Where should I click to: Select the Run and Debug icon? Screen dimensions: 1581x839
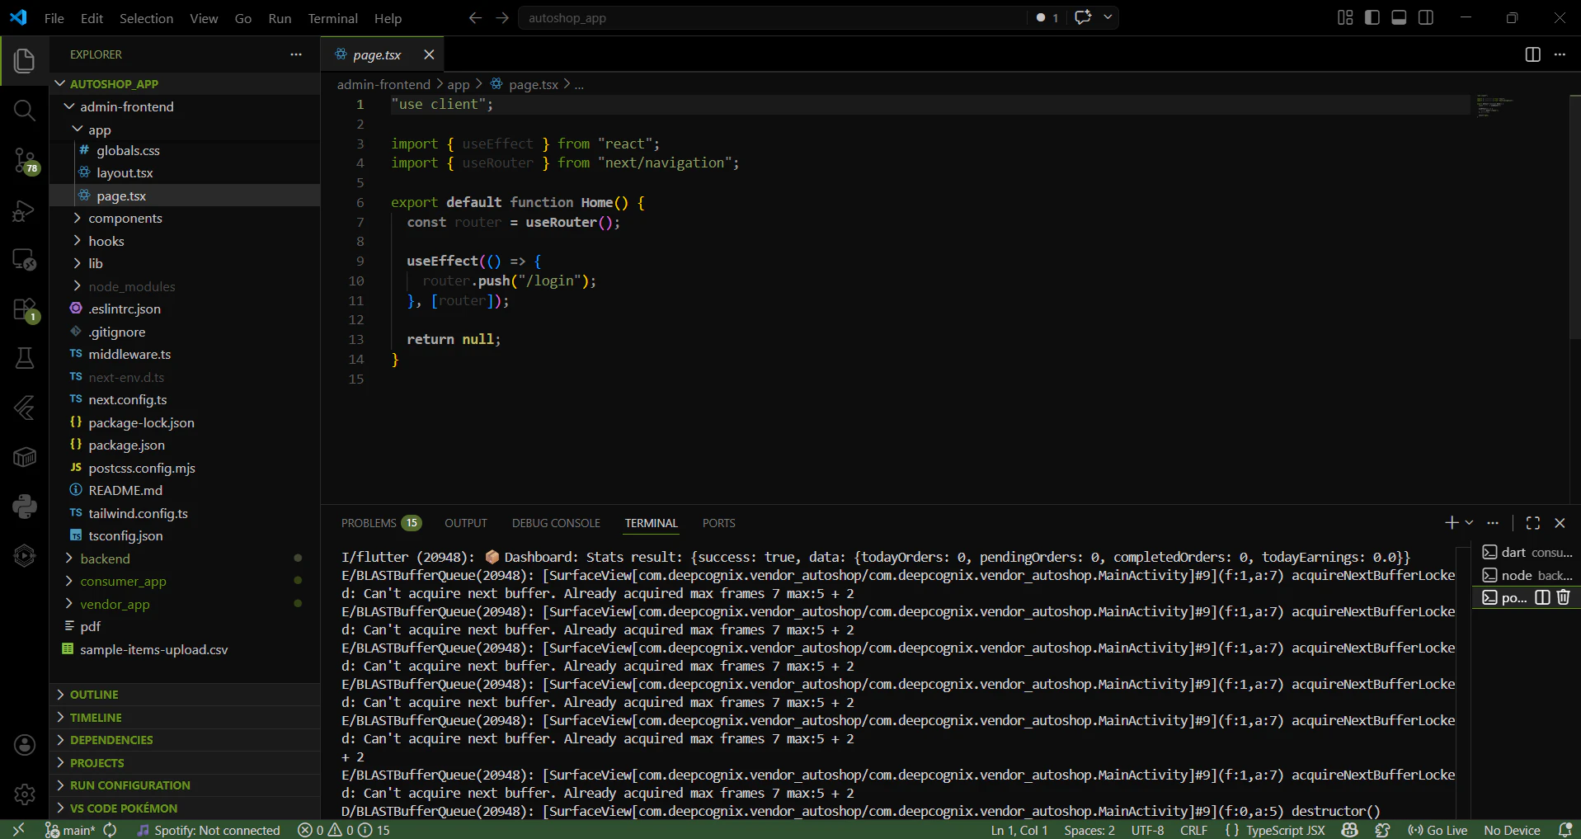[x=24, y=211]
